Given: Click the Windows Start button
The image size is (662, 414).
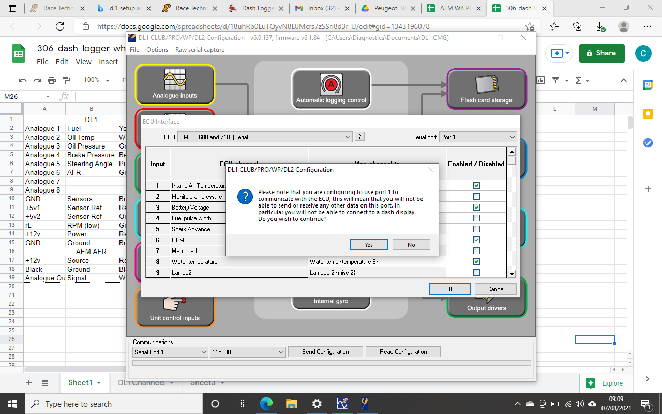Looking at the screenshot, I should [x=12, y=404].
